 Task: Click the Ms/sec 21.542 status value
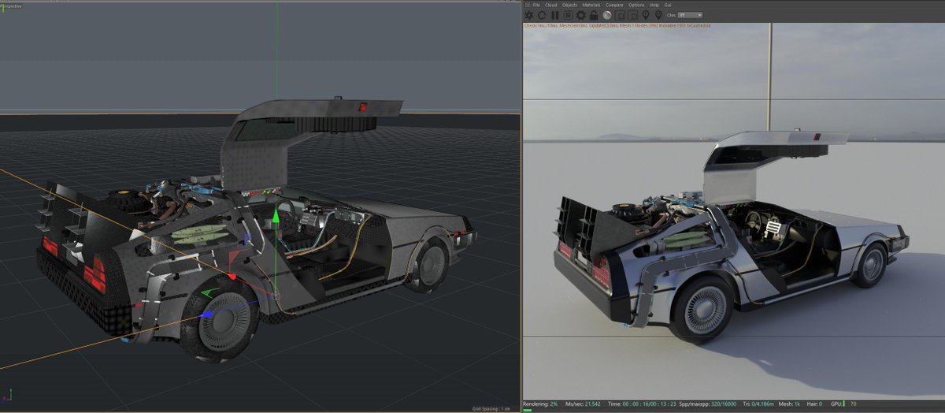(x=584, y=403)
